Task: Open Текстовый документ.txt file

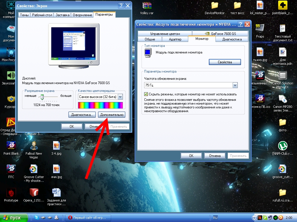Action: tap(282, 29)
